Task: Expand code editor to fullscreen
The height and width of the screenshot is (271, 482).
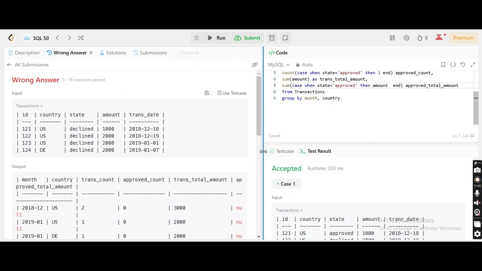Action: pos(473,65)
